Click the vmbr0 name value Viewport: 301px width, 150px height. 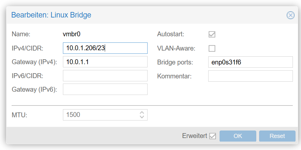pos(73,34)
